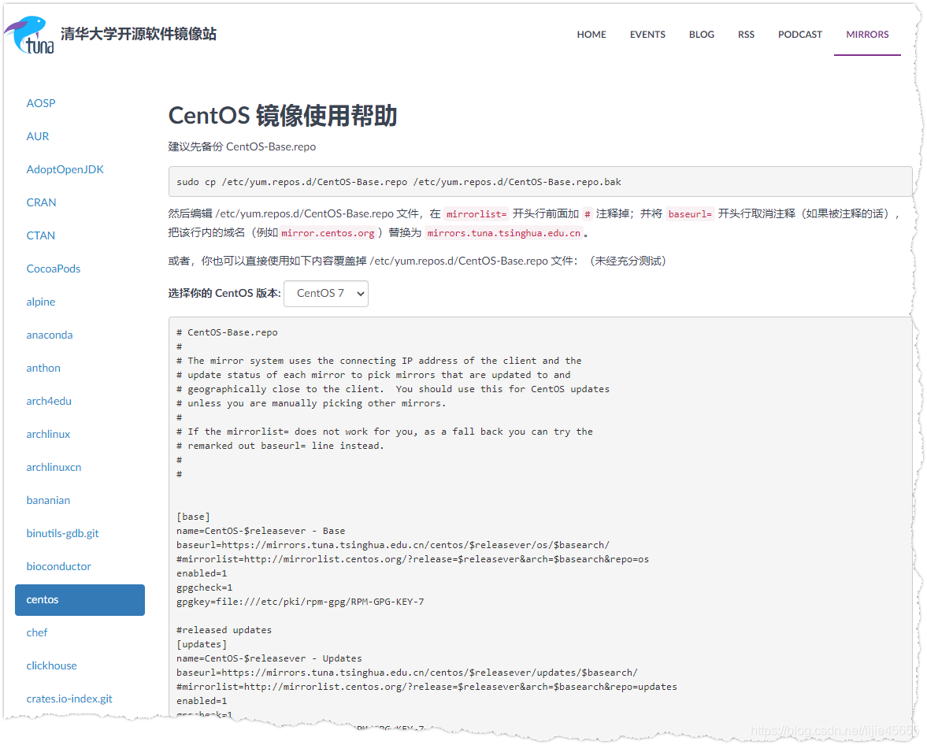927x745 pixels.
Task: Select the active centos sidebar item
Action: [x=80, y=599]
